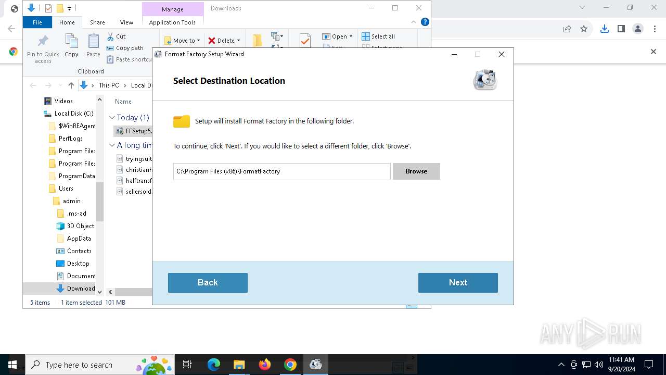Image resolution: width=666 pixels, height=375 pixels.
Task: Collapse the Today (1) group
Action: point(112,118)
